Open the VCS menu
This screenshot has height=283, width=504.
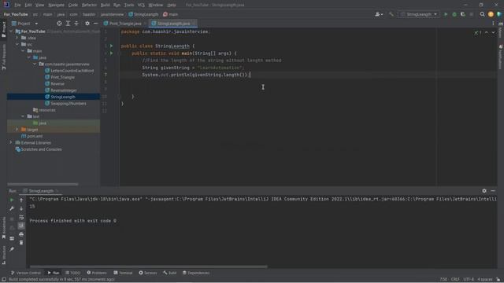click(x=141, y=5)
